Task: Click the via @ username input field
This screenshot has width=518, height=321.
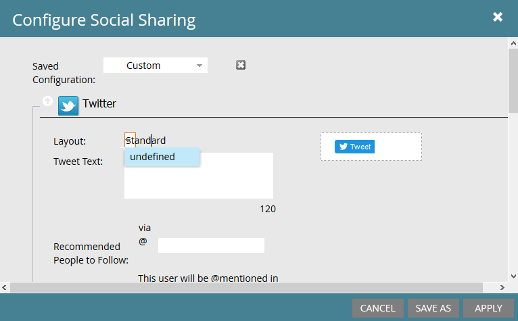Action: (211, 245)
